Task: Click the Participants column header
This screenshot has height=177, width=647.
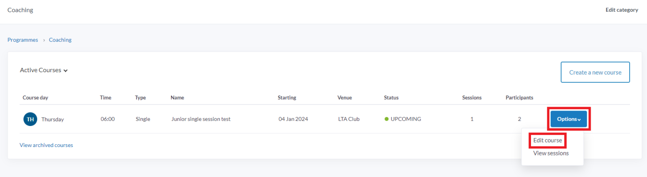Action: pos(519,98)
